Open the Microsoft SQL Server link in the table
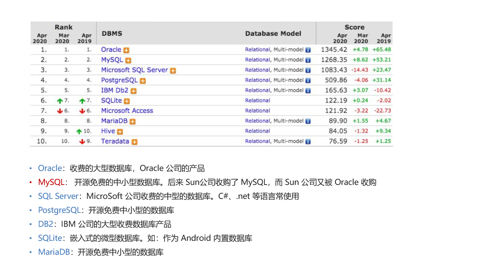This screenshot has width=490, height=277. (134, 70)
